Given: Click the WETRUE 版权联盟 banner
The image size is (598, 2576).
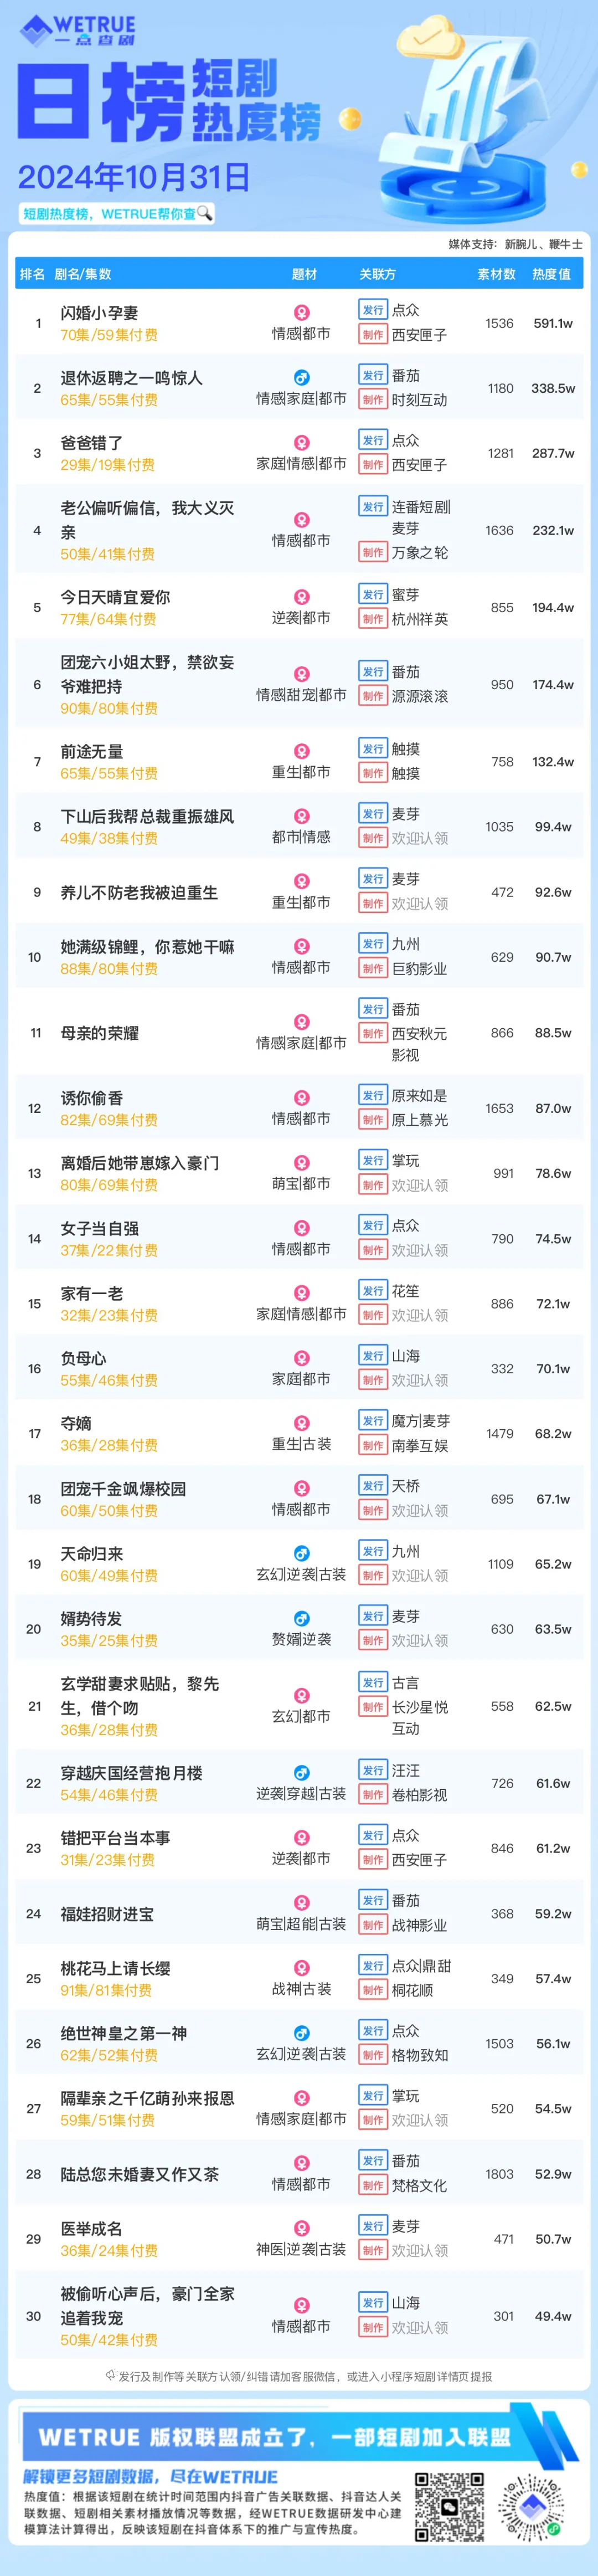Looking at the screenshot, I should tap(299, 2436).
